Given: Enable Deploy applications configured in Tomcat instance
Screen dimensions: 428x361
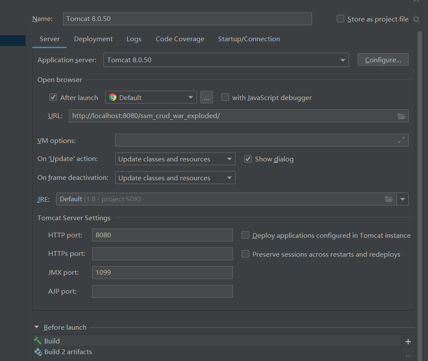Looking at the screenshot, I should pyautogui.click(x=245, y=235).
